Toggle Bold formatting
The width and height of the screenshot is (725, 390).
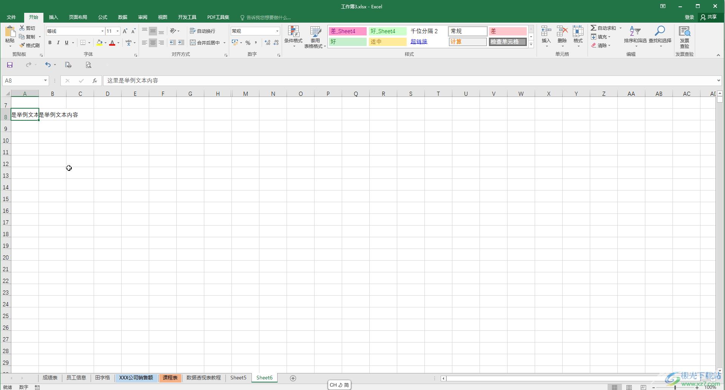click(x=50, y=43)
